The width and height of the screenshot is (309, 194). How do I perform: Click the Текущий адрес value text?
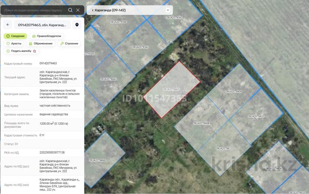(x=59, y=77)
